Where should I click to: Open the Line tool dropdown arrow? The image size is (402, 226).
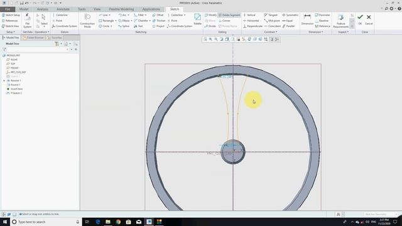[109, 15]
